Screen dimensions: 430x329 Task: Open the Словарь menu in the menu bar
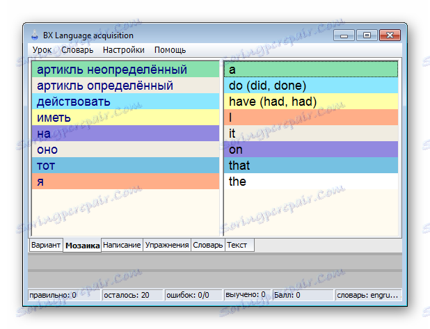77,50
